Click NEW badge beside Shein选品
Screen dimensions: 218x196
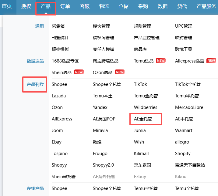(x=79, y=72)
